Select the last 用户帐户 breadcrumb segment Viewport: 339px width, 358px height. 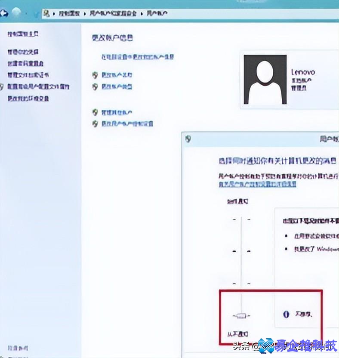[157, 13]
